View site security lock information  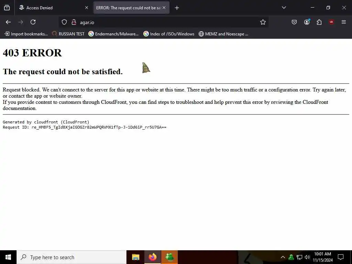pyautogui.click(x=74, y=22)
